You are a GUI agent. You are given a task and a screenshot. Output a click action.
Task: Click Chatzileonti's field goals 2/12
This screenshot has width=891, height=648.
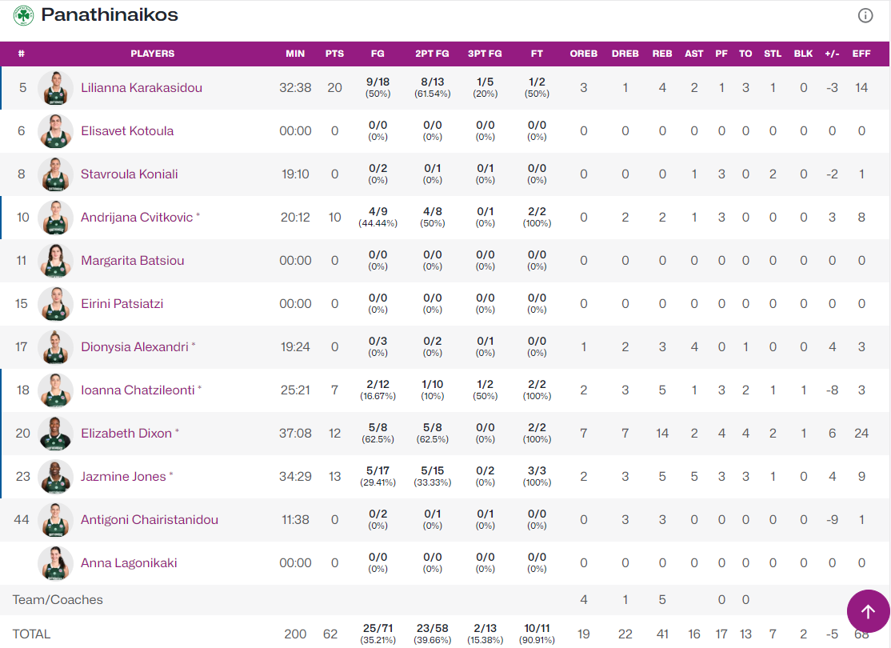378,384
